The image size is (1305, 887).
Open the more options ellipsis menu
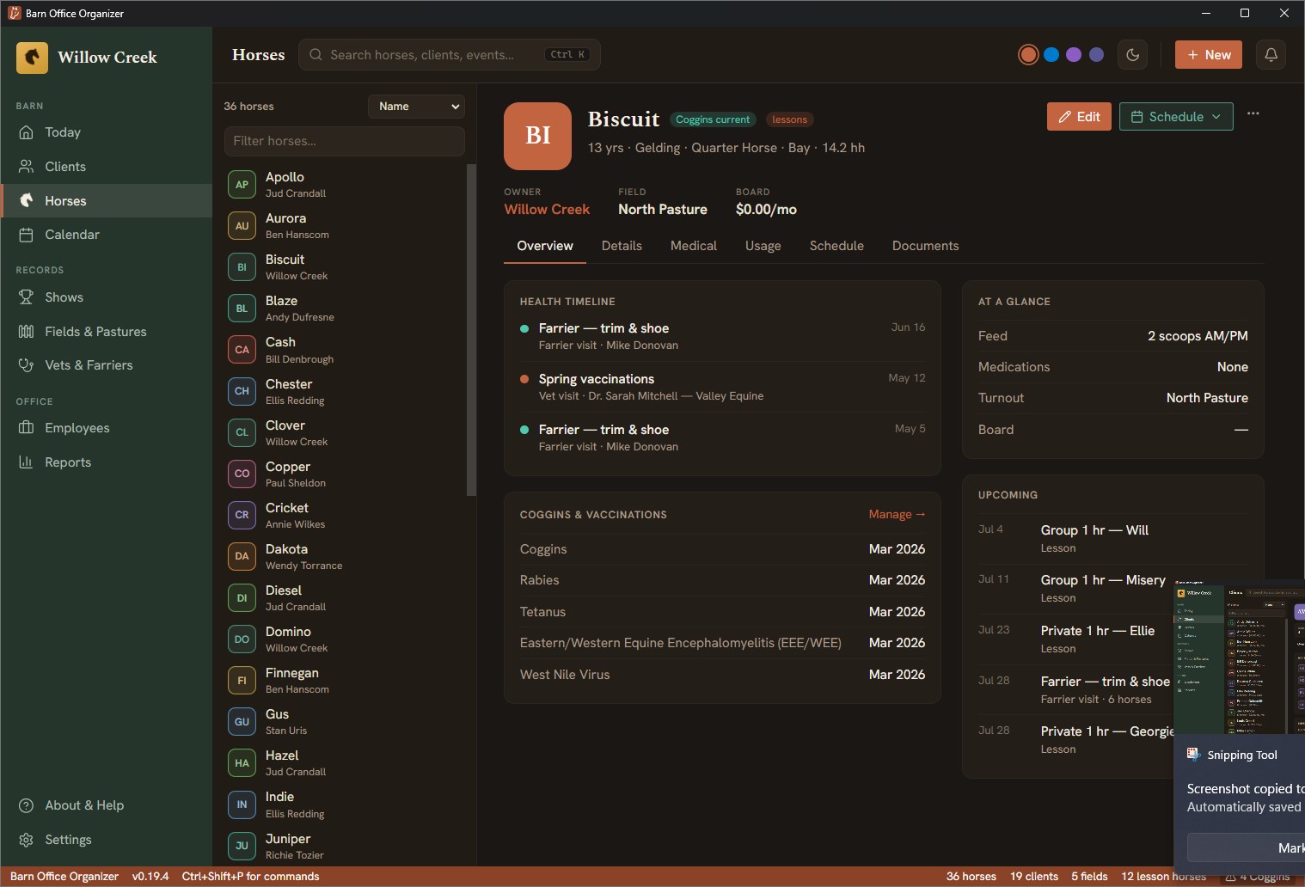click(1253, 113)
